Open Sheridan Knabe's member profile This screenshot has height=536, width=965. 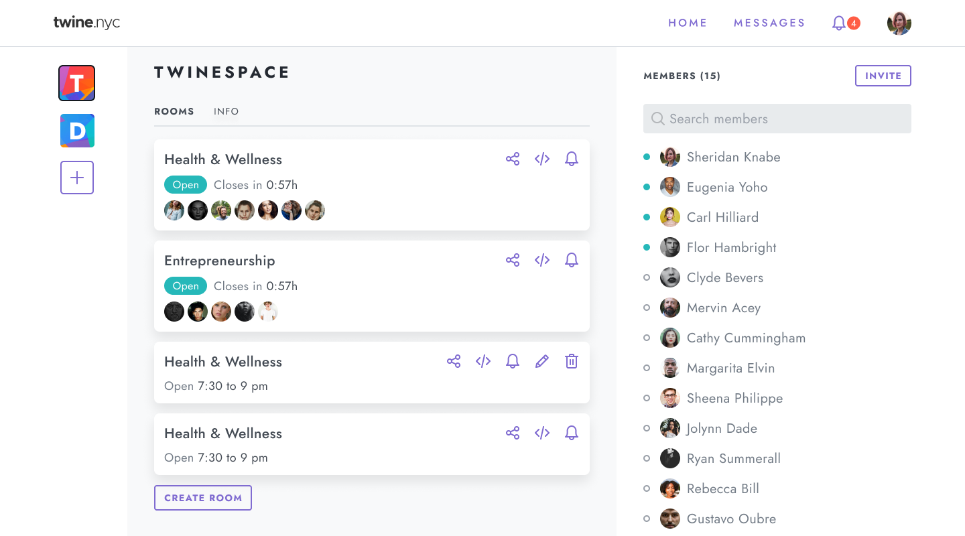coord(733,157)
